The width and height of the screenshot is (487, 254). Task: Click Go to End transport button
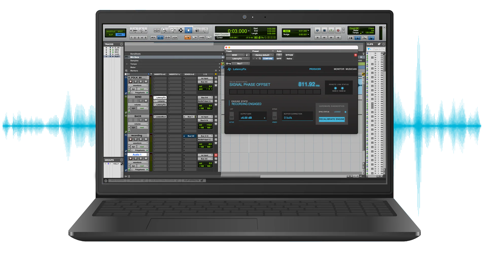point(338,37)
